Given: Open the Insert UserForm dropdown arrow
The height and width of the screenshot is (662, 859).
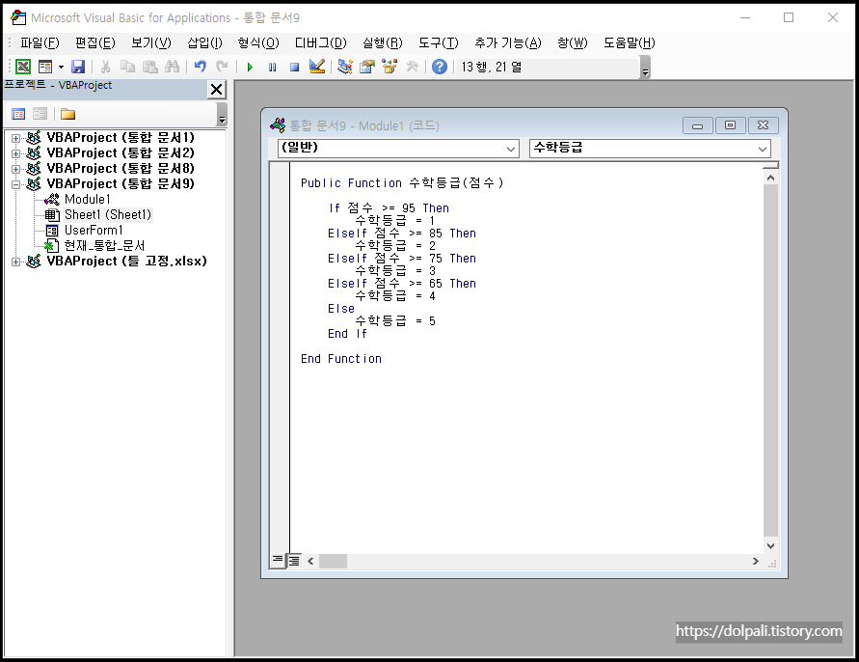Looking at the screenshot, I should coord(61,67).
